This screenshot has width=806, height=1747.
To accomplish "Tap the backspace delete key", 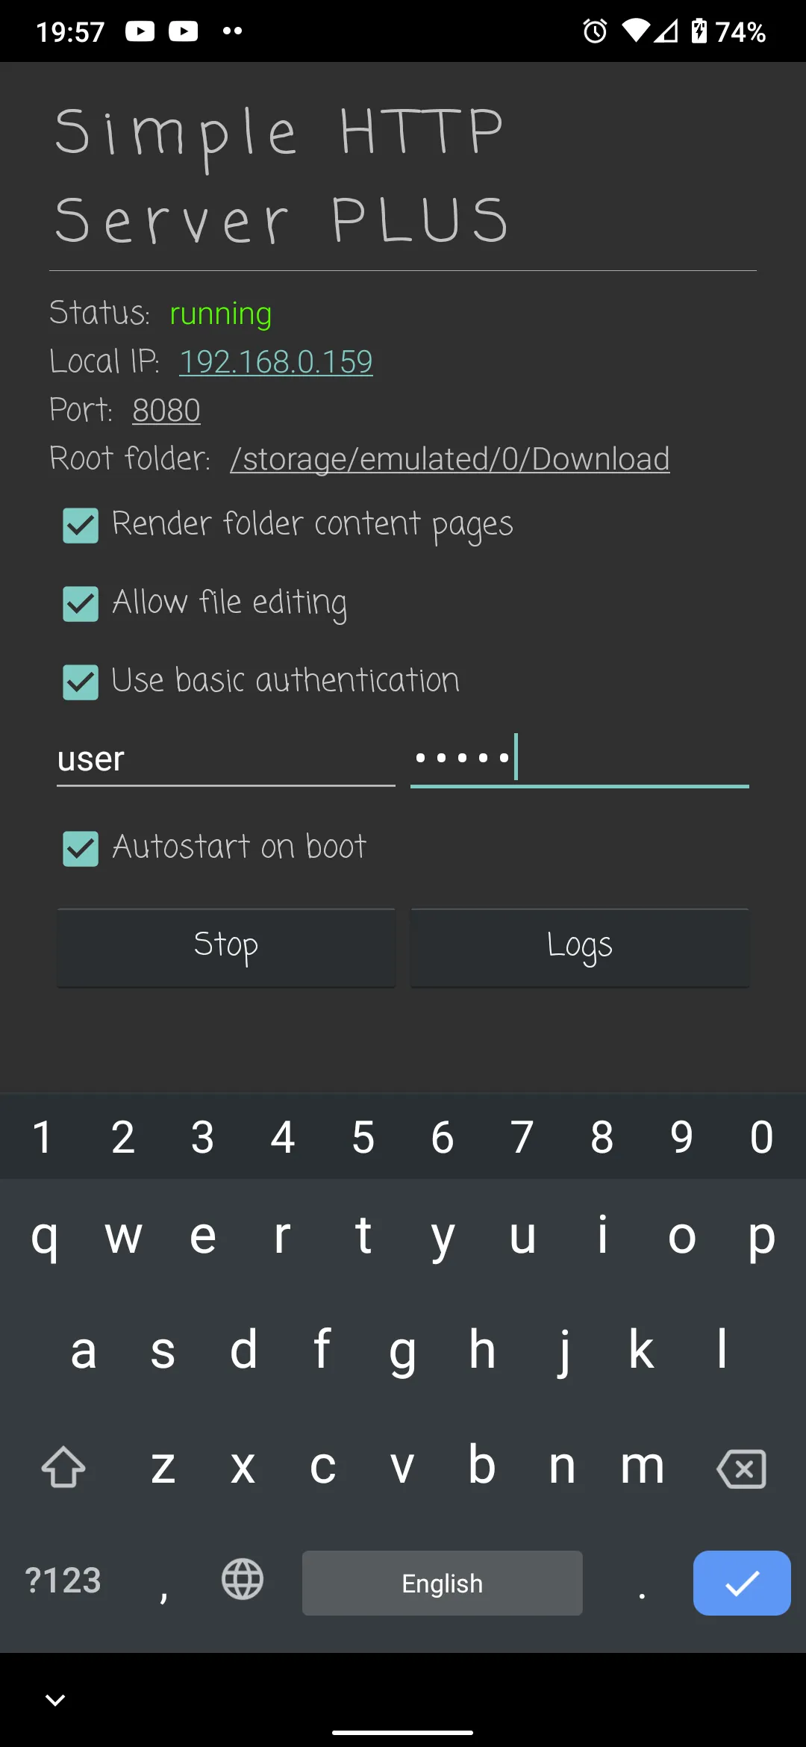I will (741, 1469).
